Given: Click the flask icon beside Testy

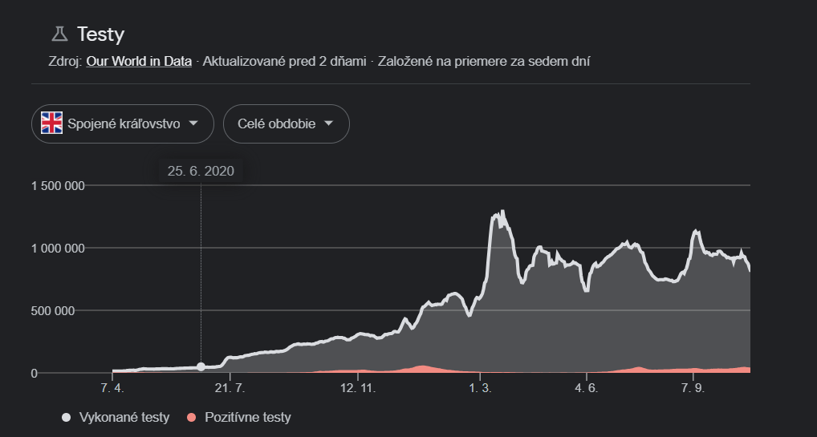Looking at the screenshot, I should (59, 34).
